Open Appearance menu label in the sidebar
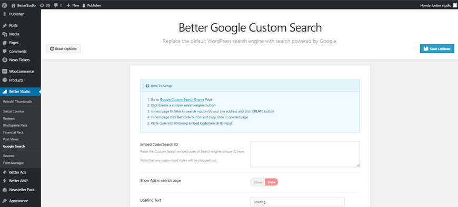The width and height of the screenshot is (458, 207). click(19, 201)
